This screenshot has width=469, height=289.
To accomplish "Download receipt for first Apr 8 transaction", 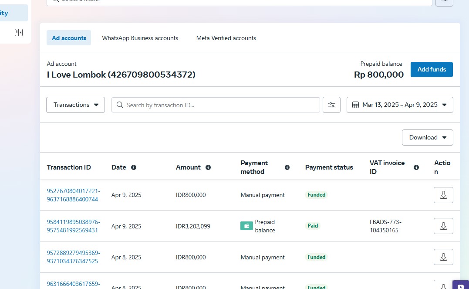I will pyautogui.click(x=443, y=257).
